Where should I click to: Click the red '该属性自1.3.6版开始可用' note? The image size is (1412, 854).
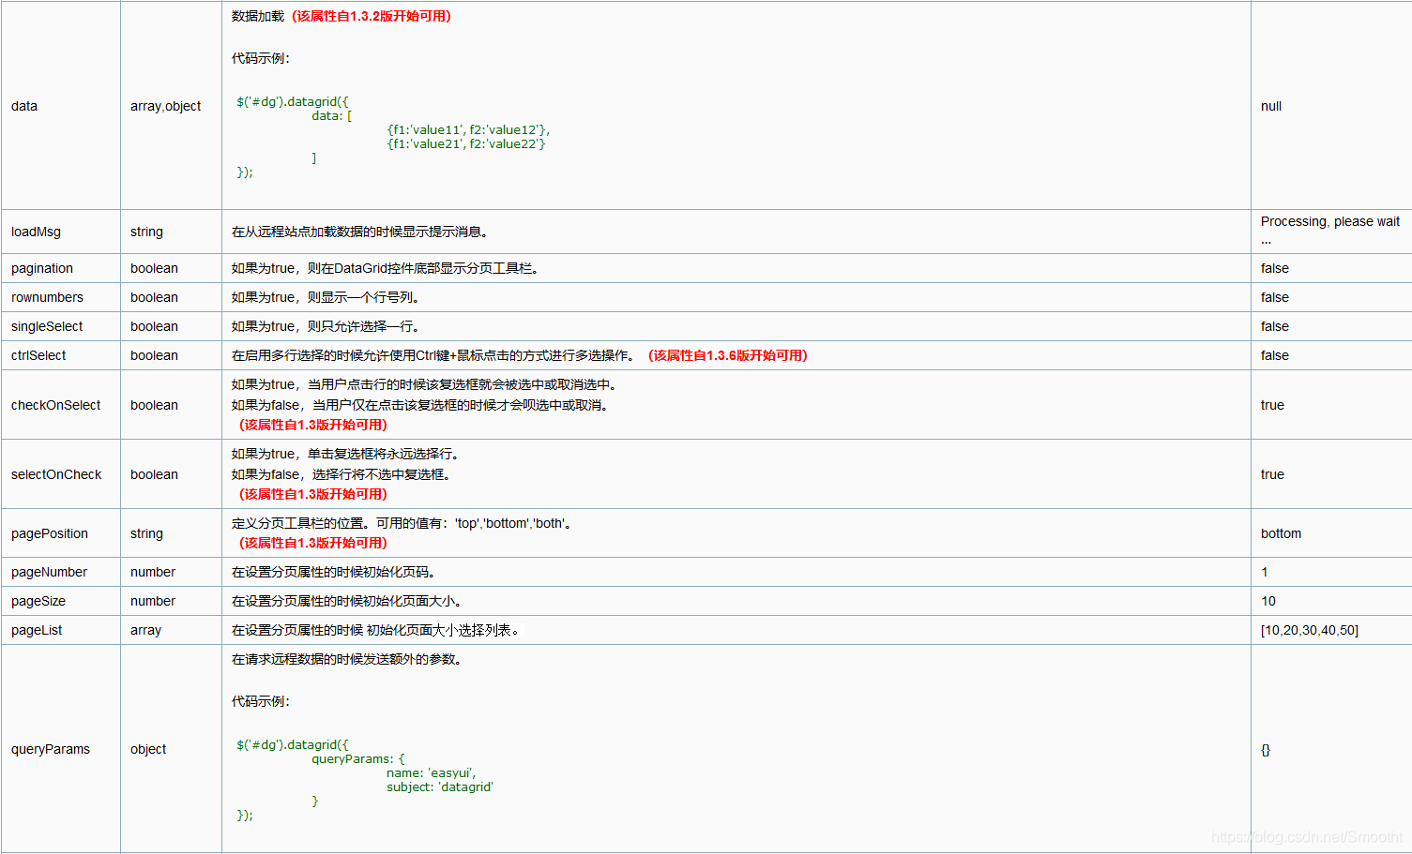pos(728,355)
